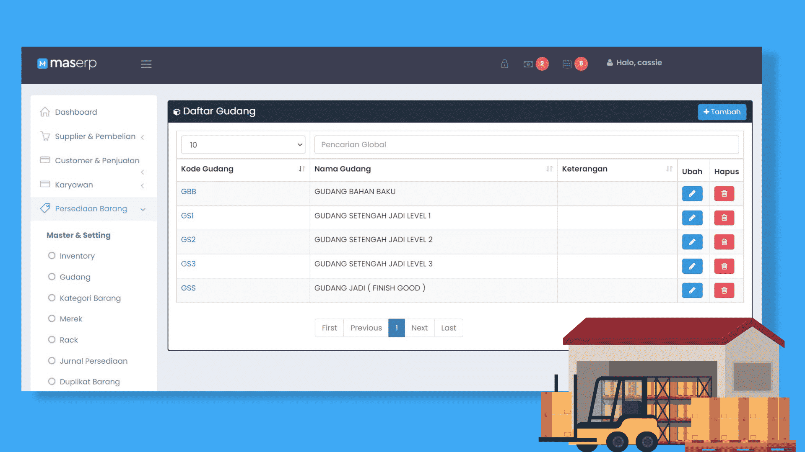805x452 pixels.
Task: Click trash icon for GS1 row
Action: click(724, 218)
